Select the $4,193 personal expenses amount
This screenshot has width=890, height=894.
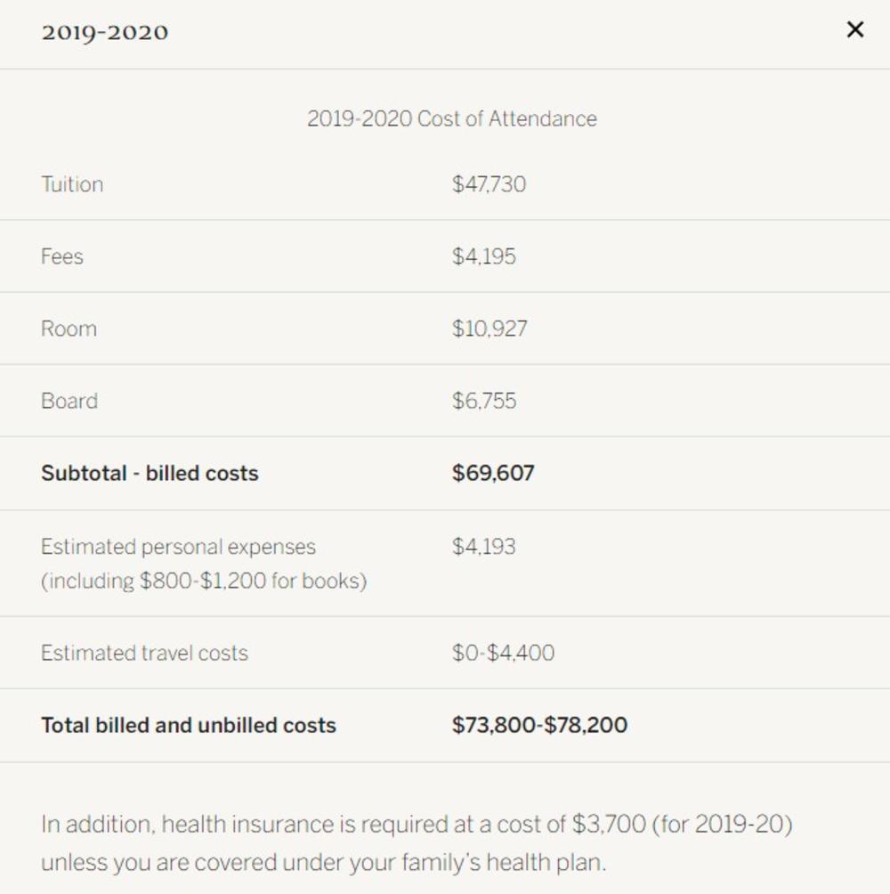483,546
